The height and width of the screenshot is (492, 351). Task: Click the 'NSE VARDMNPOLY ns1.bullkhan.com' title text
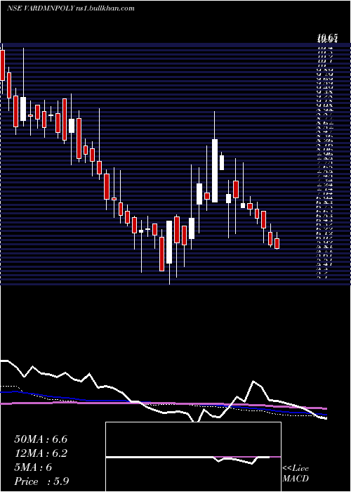point(70,8)
